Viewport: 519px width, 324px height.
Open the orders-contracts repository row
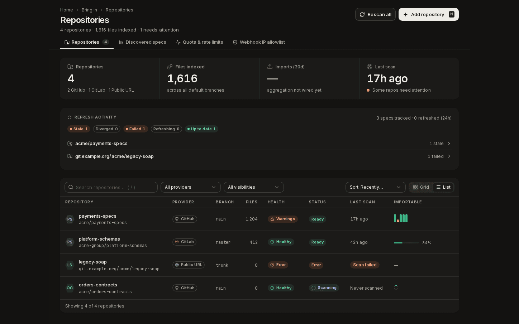point(259,288)
